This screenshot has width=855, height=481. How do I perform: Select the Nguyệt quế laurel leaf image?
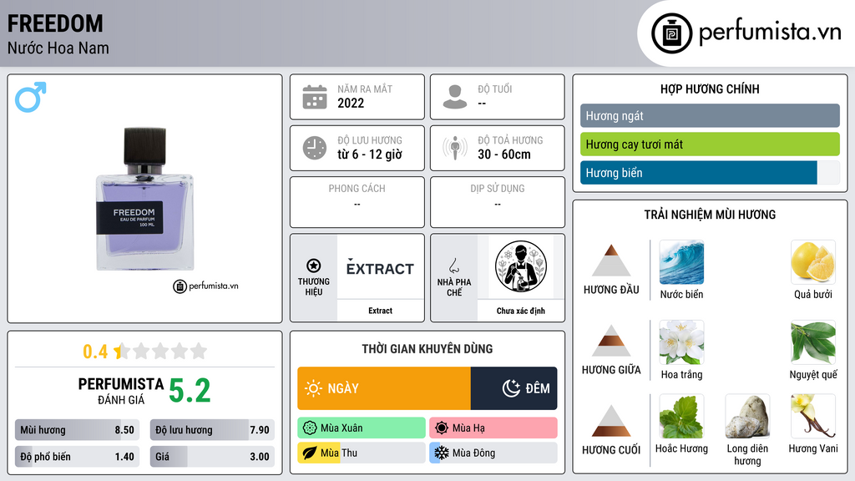[x=813, y=342]
